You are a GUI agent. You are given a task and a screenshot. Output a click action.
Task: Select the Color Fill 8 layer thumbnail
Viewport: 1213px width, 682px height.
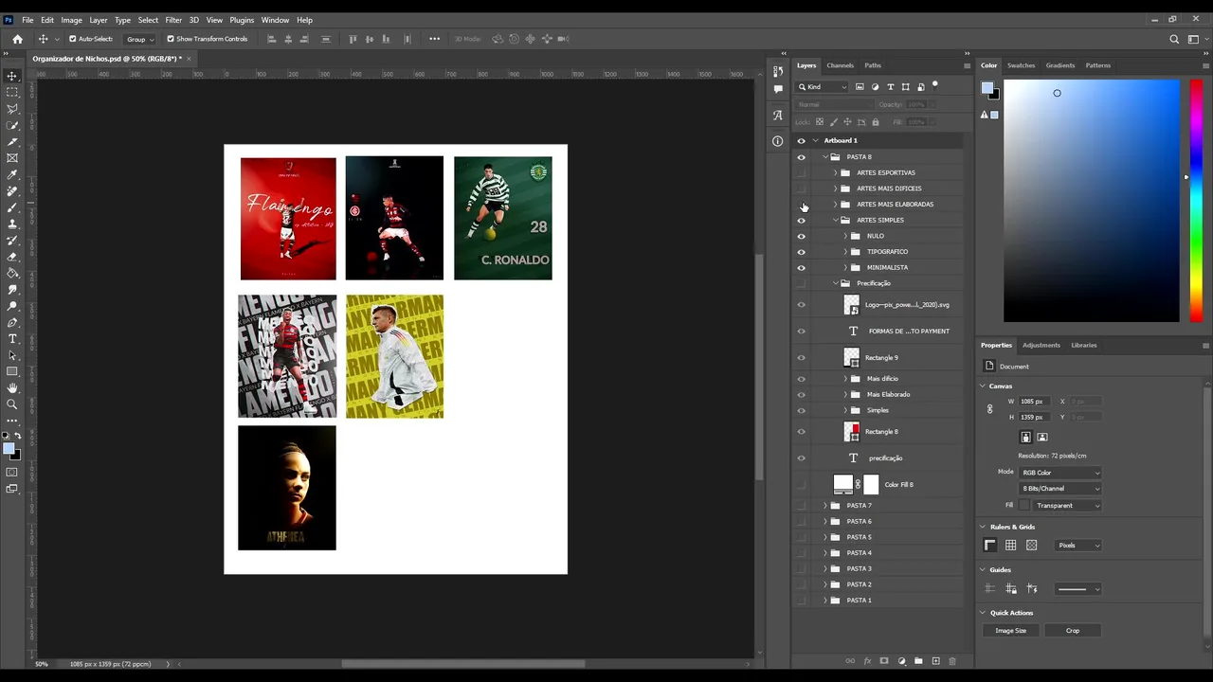(842, 485)
